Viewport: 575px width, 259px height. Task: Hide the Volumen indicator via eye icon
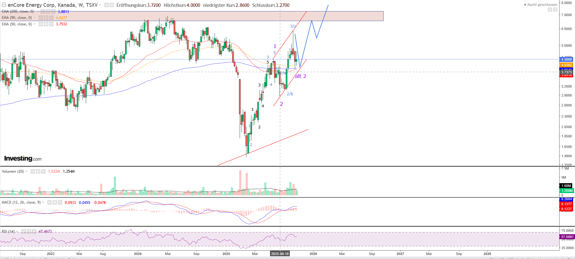click(x=33, y=171)
